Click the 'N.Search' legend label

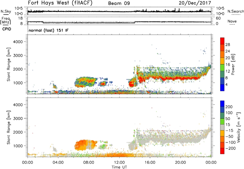coord(235,11)
